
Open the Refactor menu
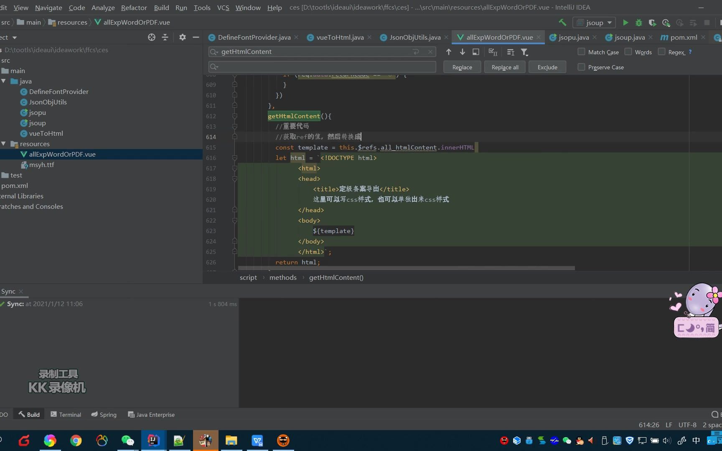point(134,8)
